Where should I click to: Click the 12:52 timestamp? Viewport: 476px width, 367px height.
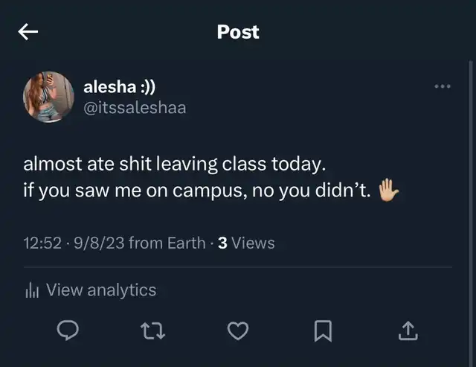[x=42, y=243]
